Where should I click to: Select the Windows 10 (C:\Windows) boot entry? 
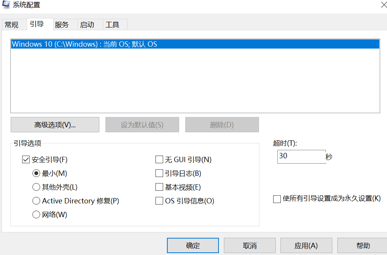195,44
